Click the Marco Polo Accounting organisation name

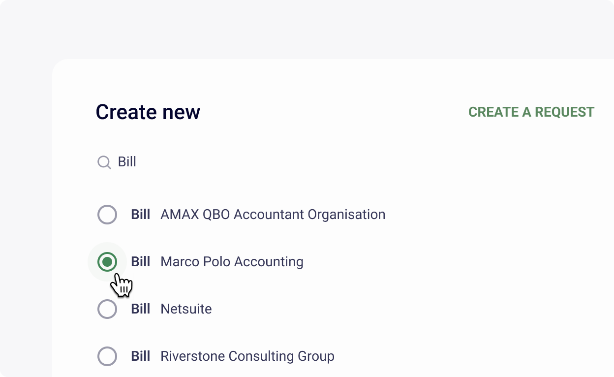tap(232, 262)
